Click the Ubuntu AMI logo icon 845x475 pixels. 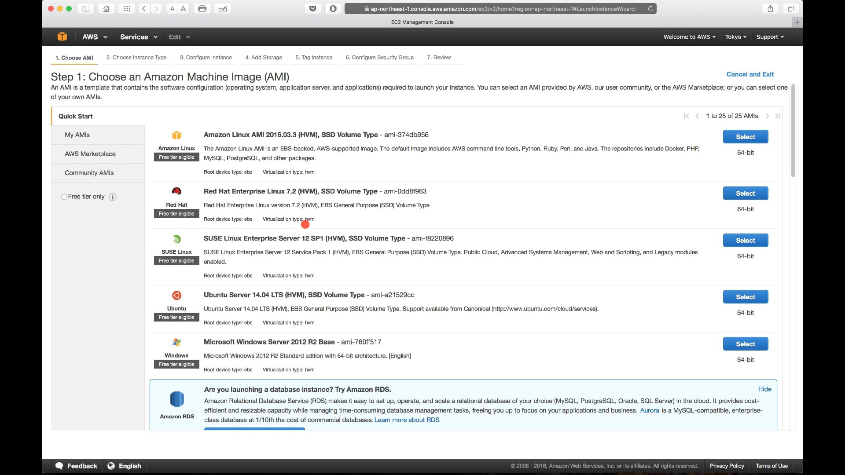point(176,295)
